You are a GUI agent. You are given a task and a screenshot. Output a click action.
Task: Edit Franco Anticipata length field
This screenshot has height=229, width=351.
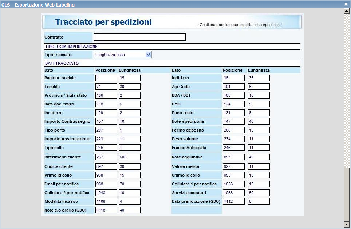[259, 148]
